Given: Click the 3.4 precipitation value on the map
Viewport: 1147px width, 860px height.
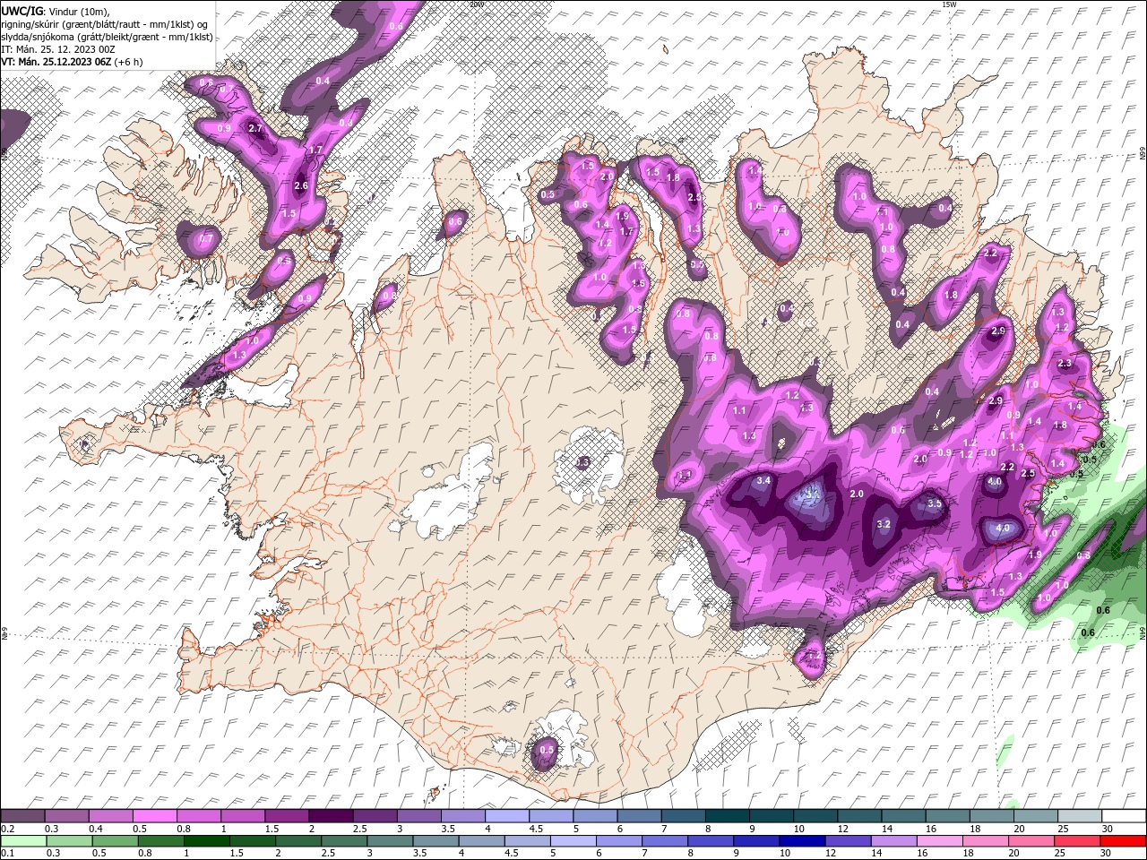Looking at the screenshot, I should click(763, 481).
